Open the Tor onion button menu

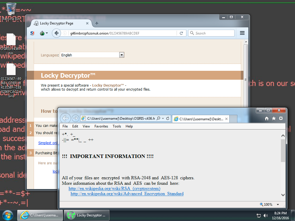44,33
